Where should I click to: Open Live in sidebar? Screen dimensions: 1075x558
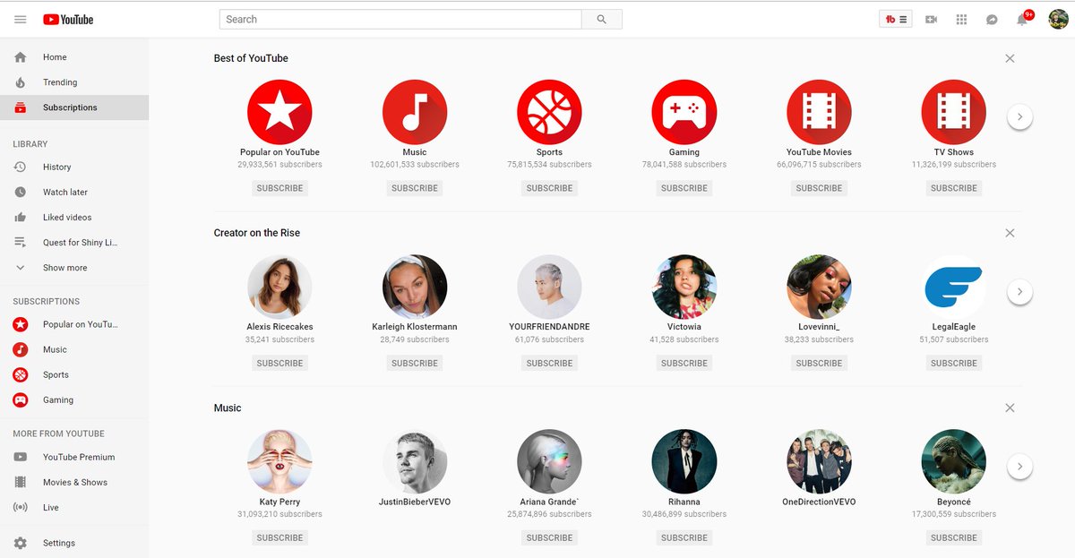tap(74, 507)
